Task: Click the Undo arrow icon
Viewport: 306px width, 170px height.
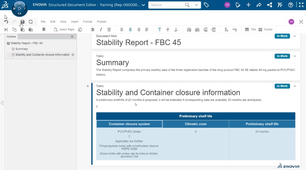Action: pyautogui.click(x=6, y=22)
